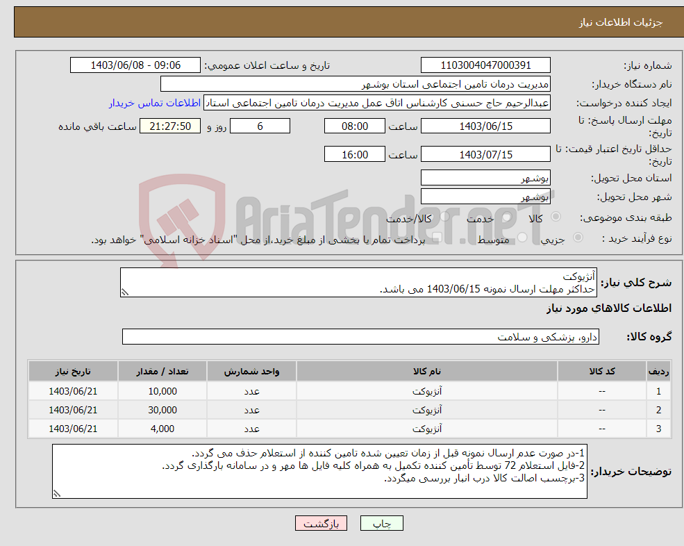684x546 pixels.
Task: Click row number 1 cell
Action: (658, 391)
